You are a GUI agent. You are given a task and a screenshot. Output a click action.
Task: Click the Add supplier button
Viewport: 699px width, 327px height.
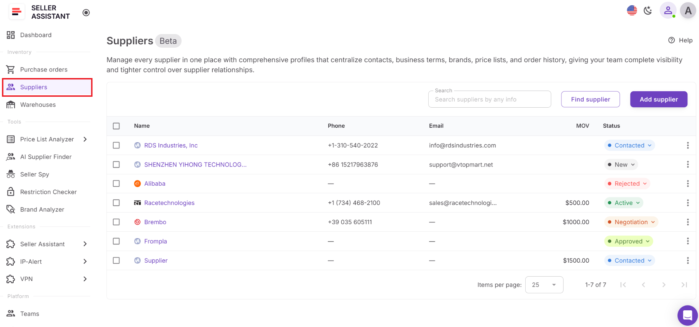tap(658, 99)
